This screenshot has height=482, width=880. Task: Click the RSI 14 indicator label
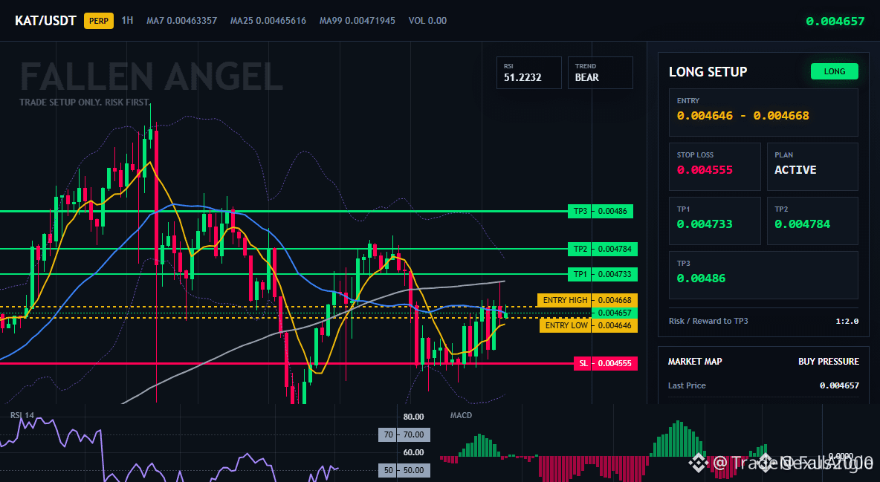pyautogui.click(x=22, y=415)
